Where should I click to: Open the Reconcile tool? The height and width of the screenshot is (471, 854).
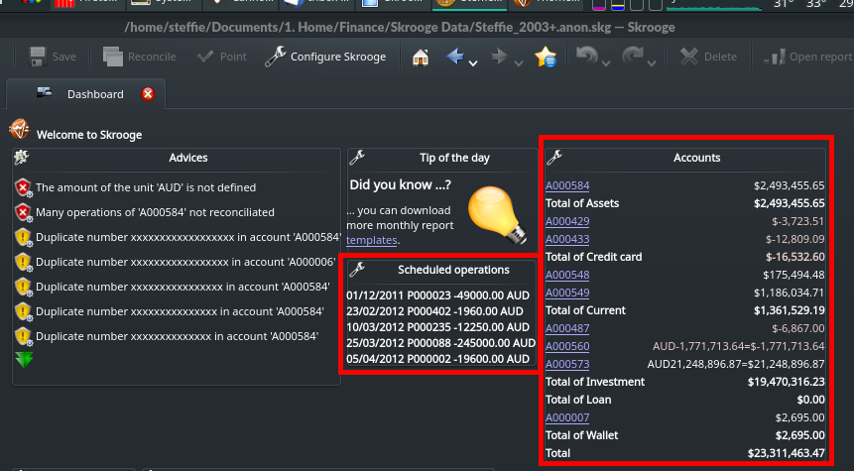tap(140, 57)
